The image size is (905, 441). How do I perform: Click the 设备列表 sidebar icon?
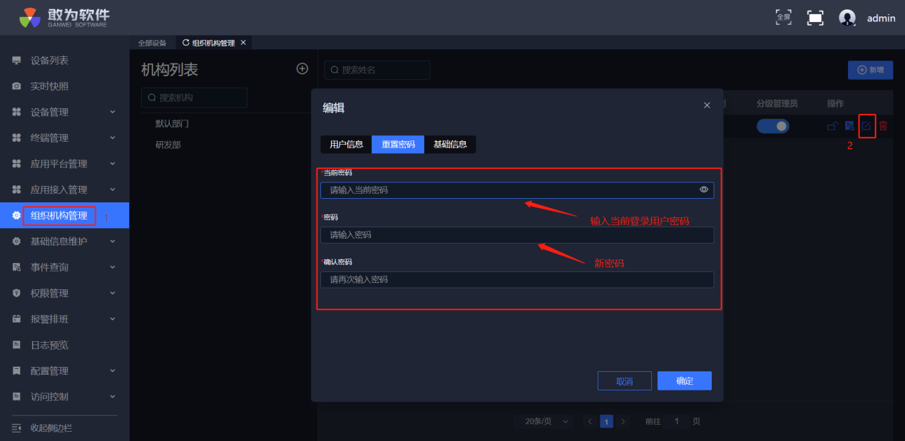point(16,61)
